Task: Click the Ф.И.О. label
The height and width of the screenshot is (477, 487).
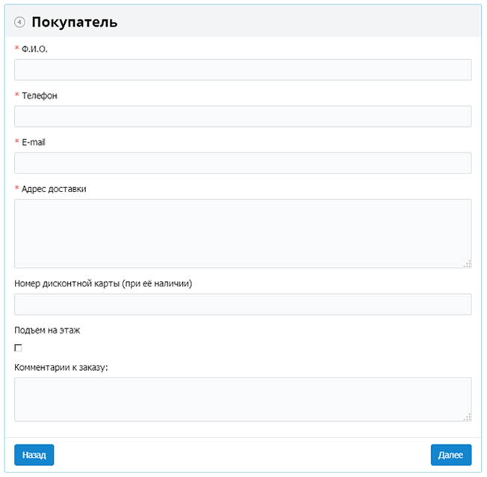Action: click(34, 49)
